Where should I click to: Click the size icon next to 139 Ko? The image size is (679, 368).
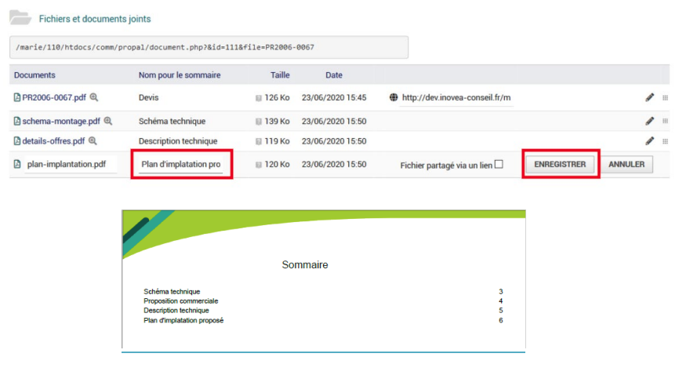(259, 122)
